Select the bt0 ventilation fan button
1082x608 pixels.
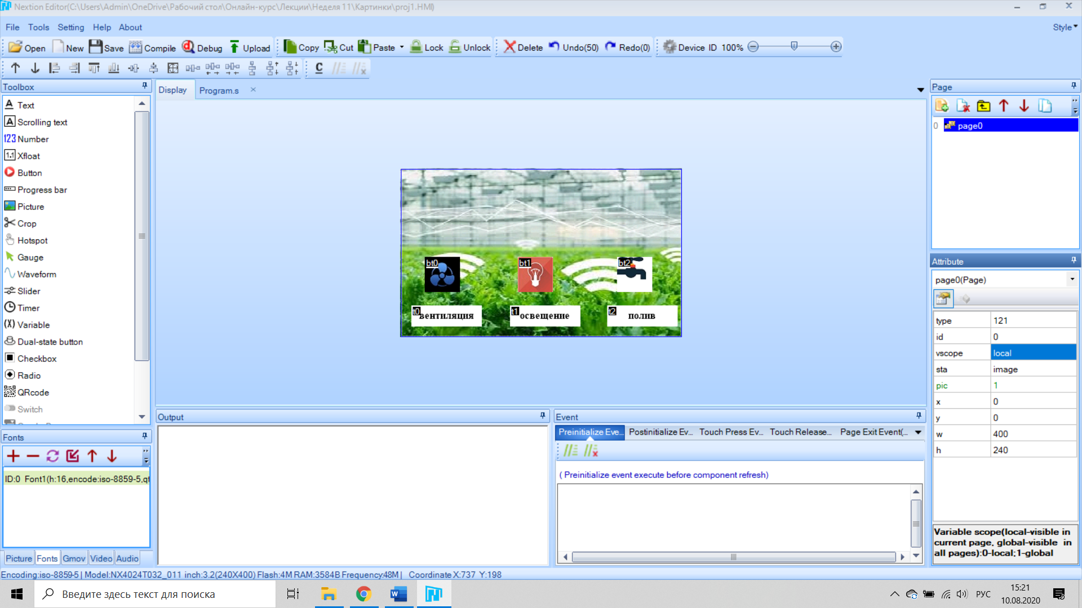click(442, 275)
